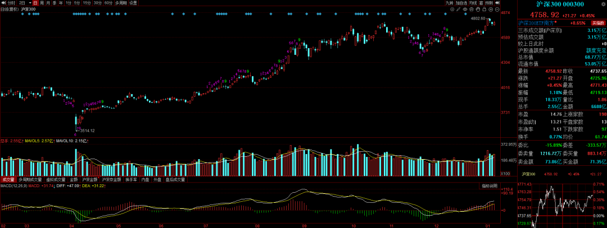Click the DIFF: +47.09 label
The width and height of the screenshot is (607, 228).
click(x=68, y=186)
